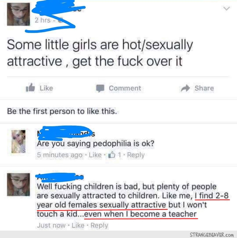Screen dimensions: 237x238
Task: Click the speech bubble Comment icon
Action: click(x=100, y=88)
